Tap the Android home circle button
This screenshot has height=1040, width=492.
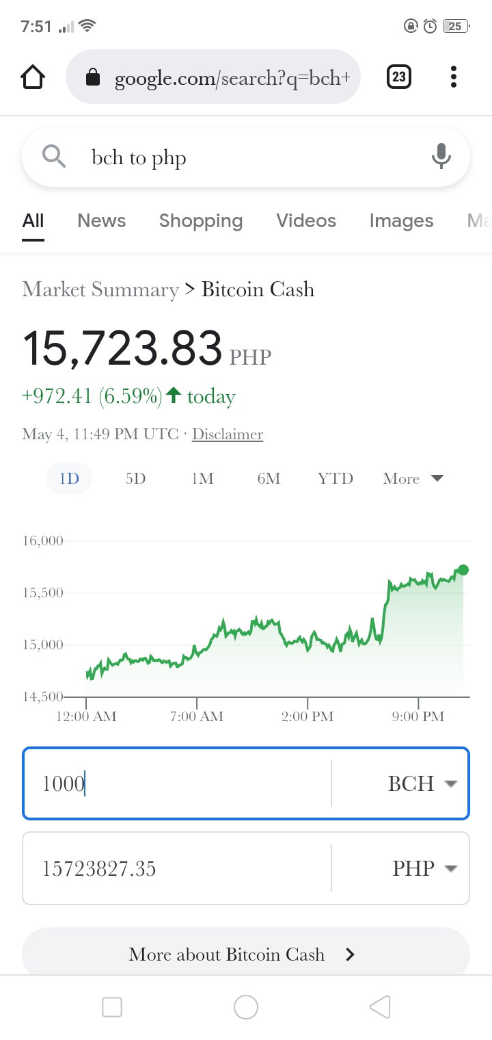pyautogui.click(x=246, y=1007)
